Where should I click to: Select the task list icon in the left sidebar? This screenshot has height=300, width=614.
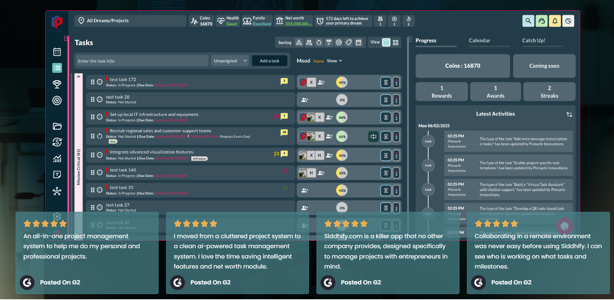(57, 68)
